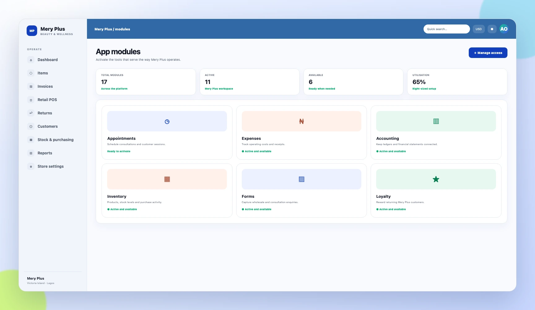The height and width of the screenshot is (310, 535).
Task: Click the Loyalty card title
Action: [x=384, y=197]
